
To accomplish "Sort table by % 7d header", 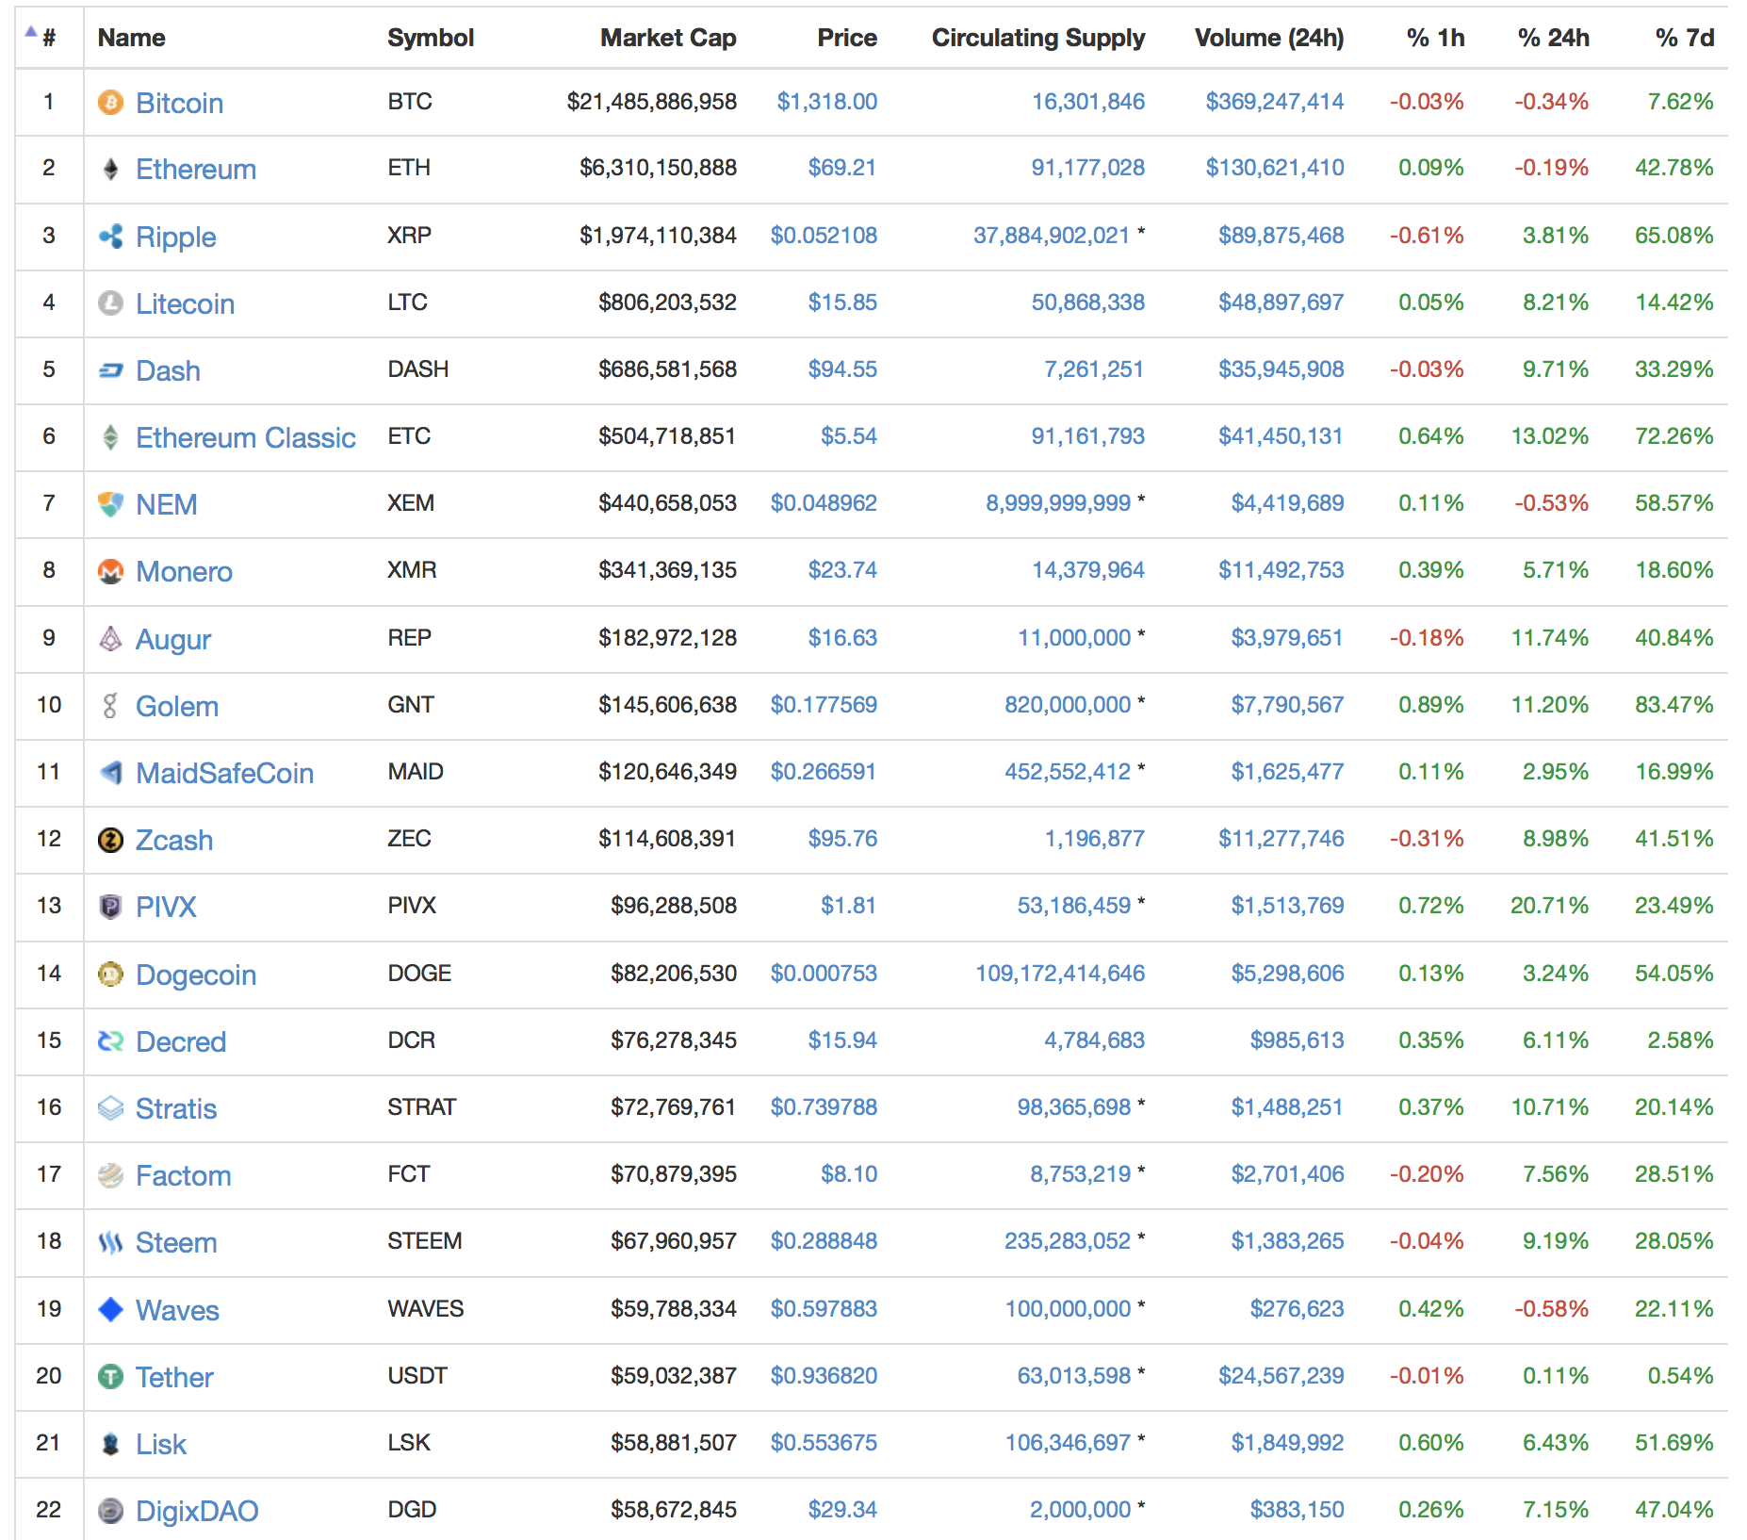I will 1684,38.
